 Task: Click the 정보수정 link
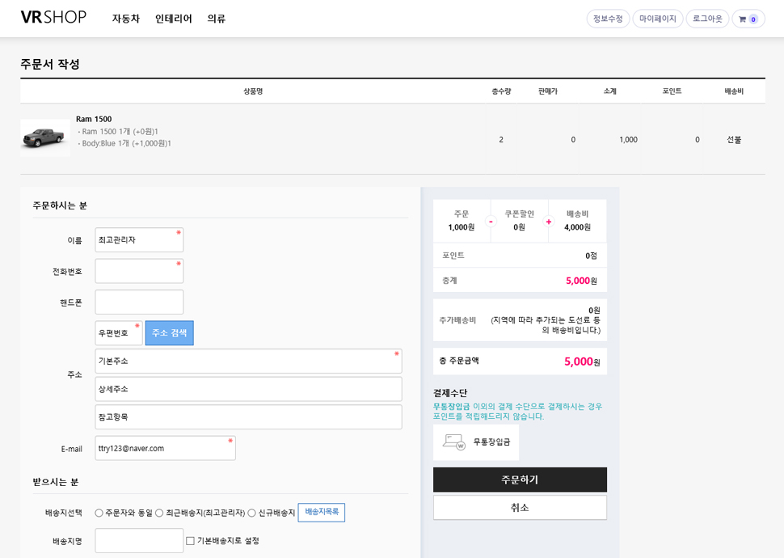click(x=608, y=19)
